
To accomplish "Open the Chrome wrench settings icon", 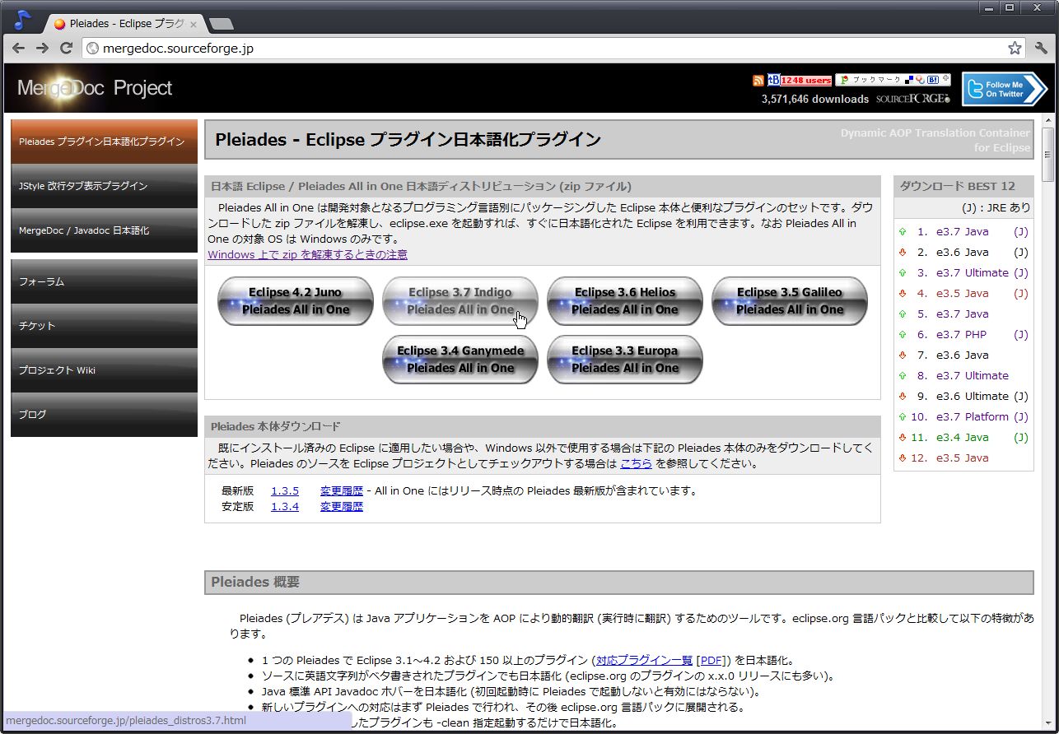I will click(x=1040, y=48).
